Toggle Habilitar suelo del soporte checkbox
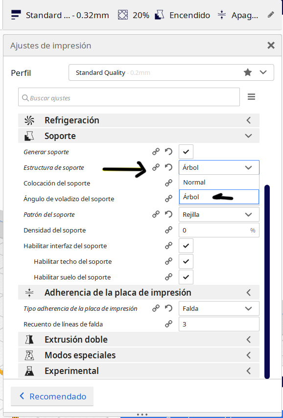The image size is (283, 418). point(186,277)
